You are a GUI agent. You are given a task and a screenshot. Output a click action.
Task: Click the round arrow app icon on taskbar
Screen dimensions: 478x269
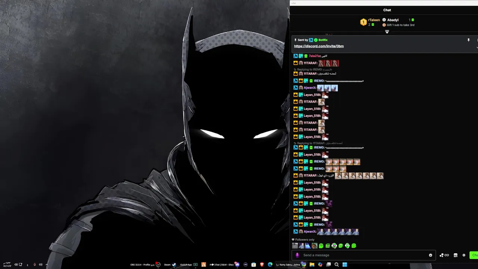pyautogui.click(x=246, y=265)
